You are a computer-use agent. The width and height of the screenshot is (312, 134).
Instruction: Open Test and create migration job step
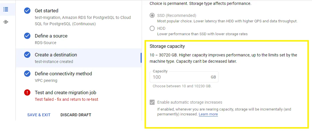[65, 93]
